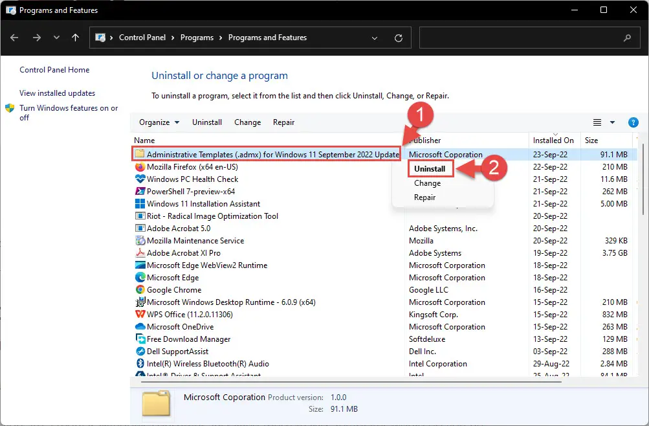
Task: Choose Uninstall from the context menu
Action: pos(430,169)
